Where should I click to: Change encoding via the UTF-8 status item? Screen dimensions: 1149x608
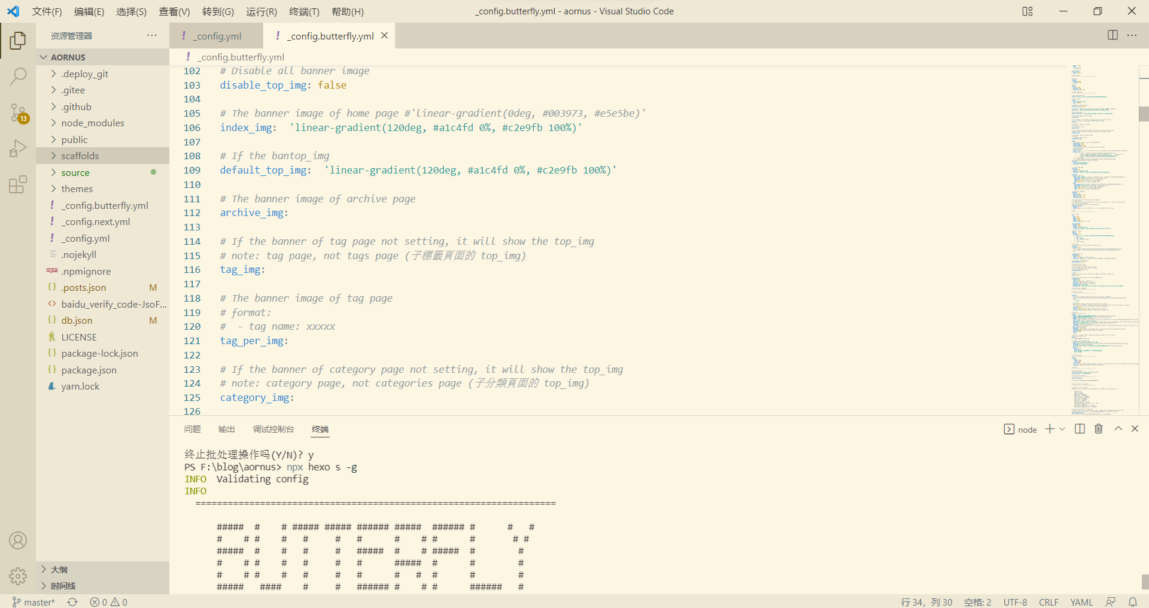coord(1015,602)
